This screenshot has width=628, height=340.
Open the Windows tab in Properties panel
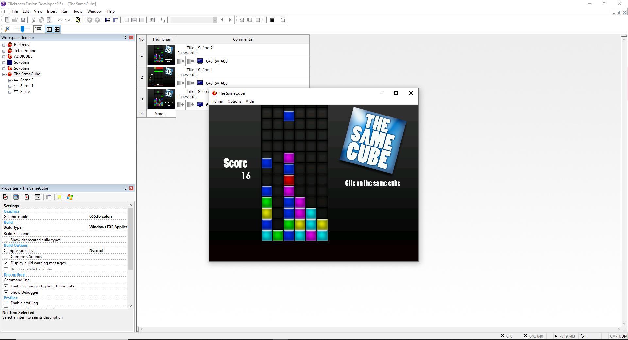pos(70,197)
